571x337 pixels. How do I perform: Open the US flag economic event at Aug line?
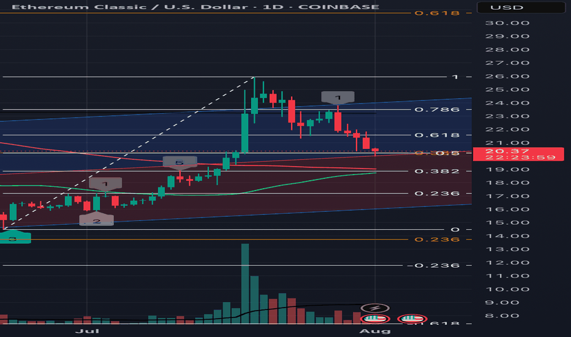376,319
